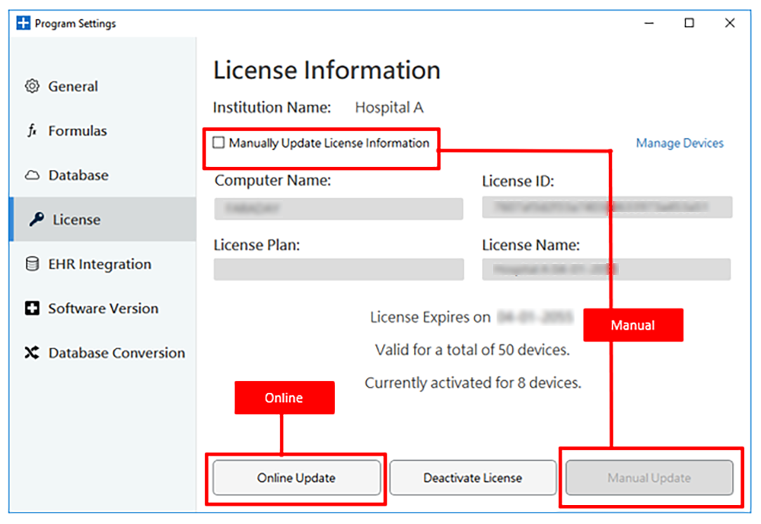Click the Formulas fx icon

click(32, 131)
